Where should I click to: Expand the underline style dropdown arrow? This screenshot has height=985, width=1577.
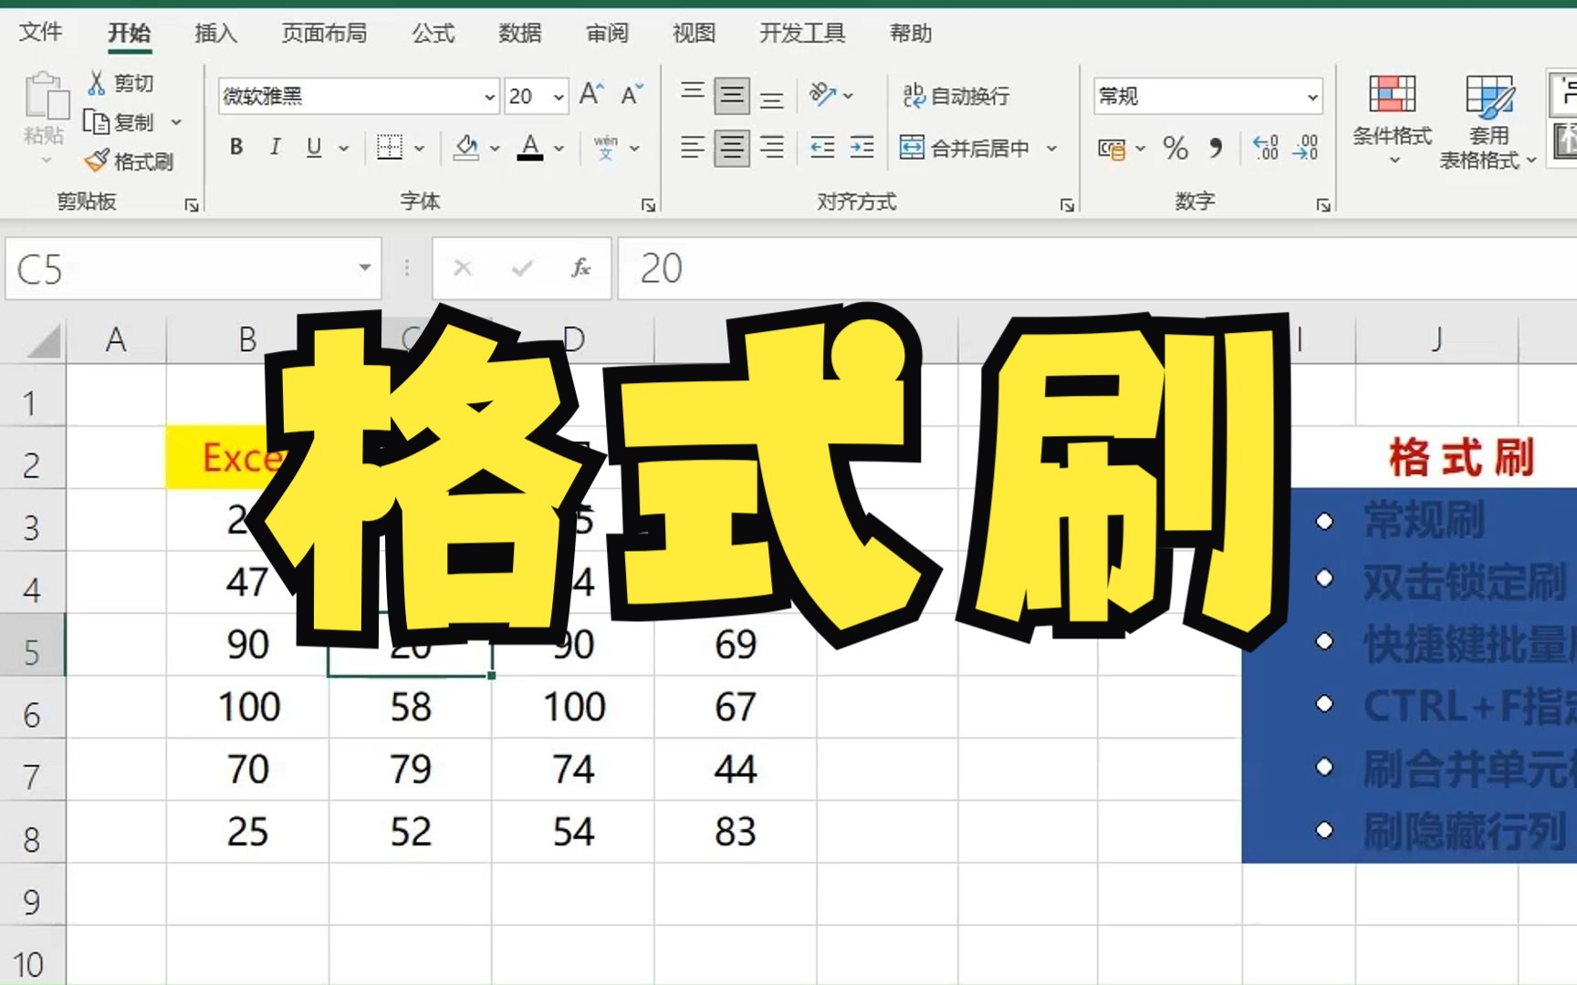[x=344, y=148]
